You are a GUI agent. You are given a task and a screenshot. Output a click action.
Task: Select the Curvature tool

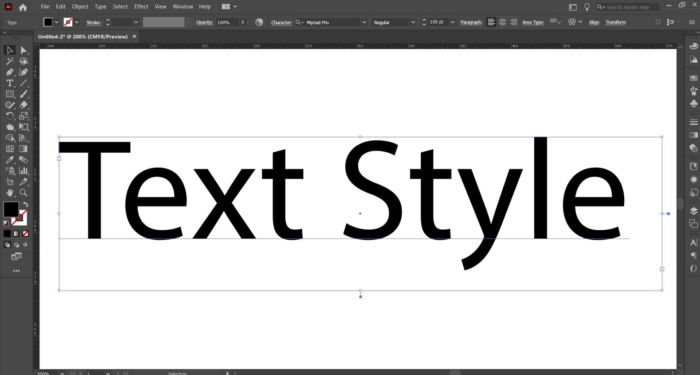pyautogui.click(x=24, y=72)
